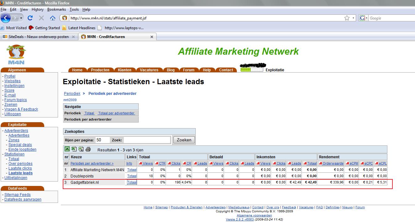Image resolution: width=415 pixels, height=223 pixels.
Task: Click chart icon beside the eCPC header
Action: [x=362, y=163]
